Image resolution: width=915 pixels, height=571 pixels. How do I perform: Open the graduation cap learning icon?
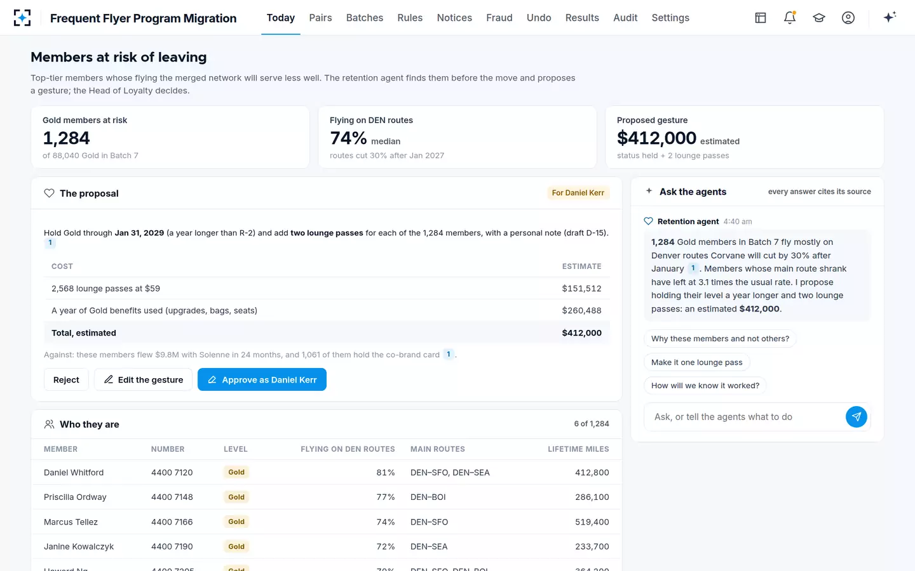[x=819, y=18]
